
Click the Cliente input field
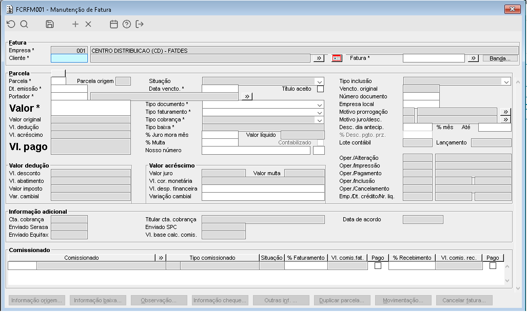(x=70, y=58)
